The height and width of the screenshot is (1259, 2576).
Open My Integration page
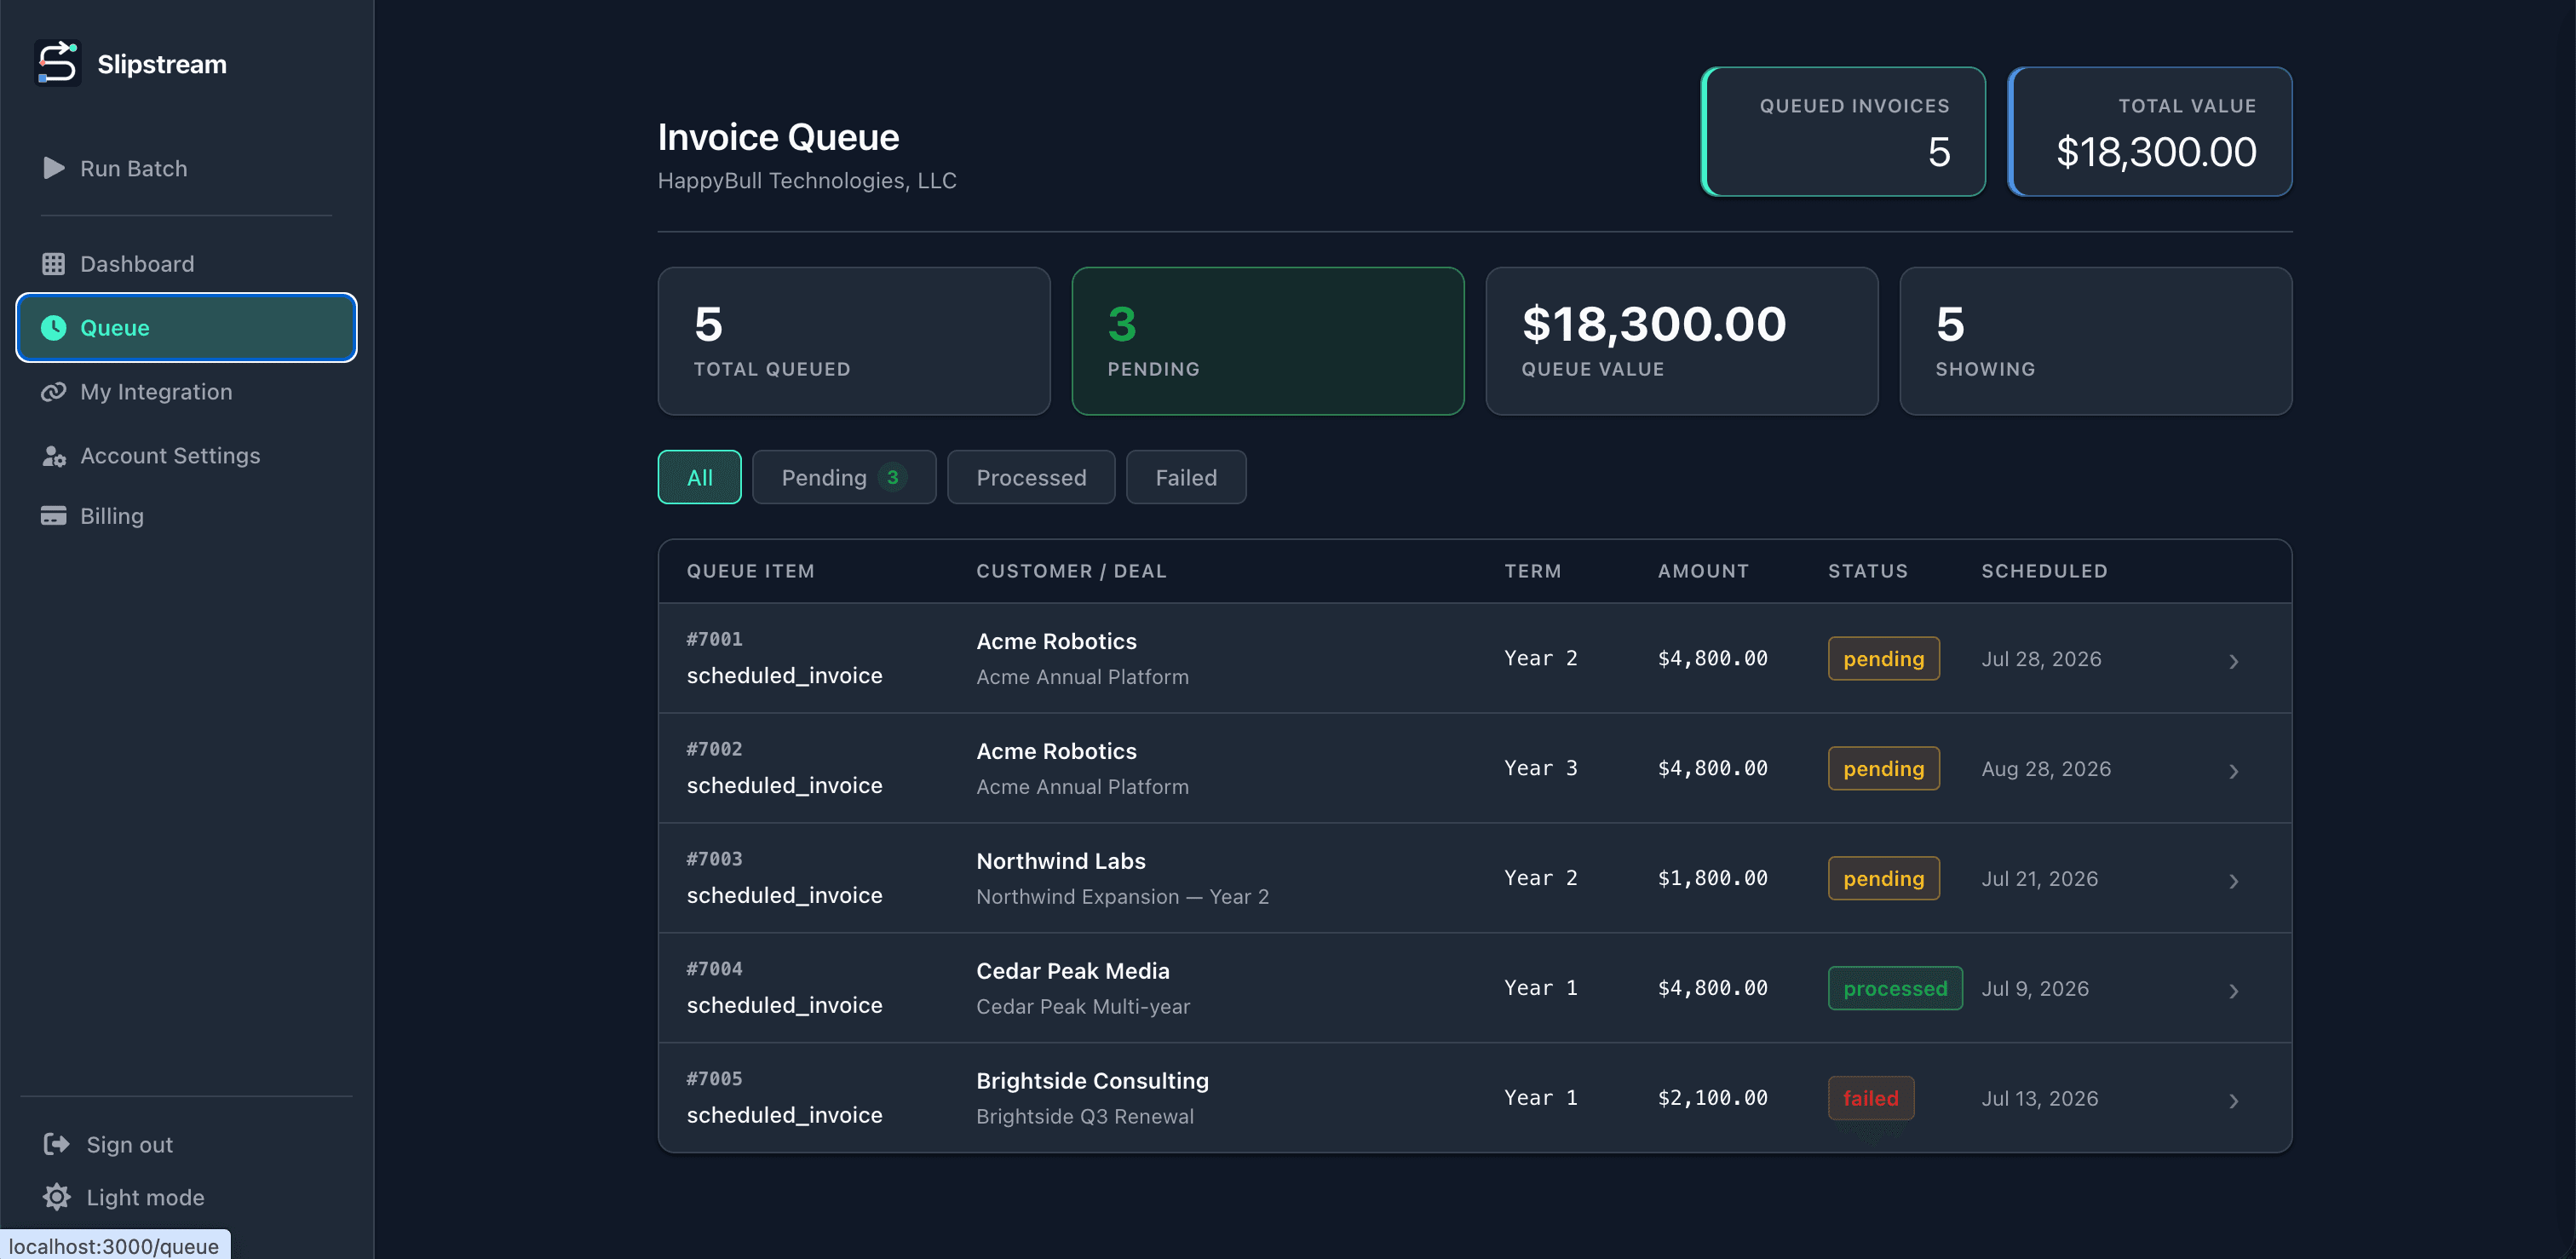coord(186,392)
